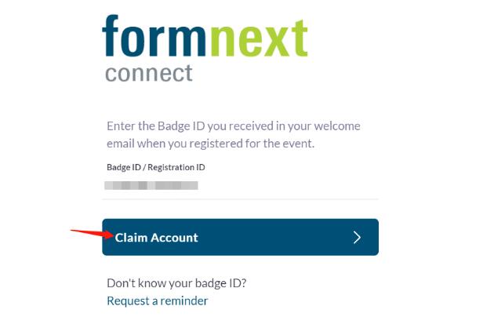Click the gray 'connect' wordmark
The image size is (494, 335).
click(148, 74)
